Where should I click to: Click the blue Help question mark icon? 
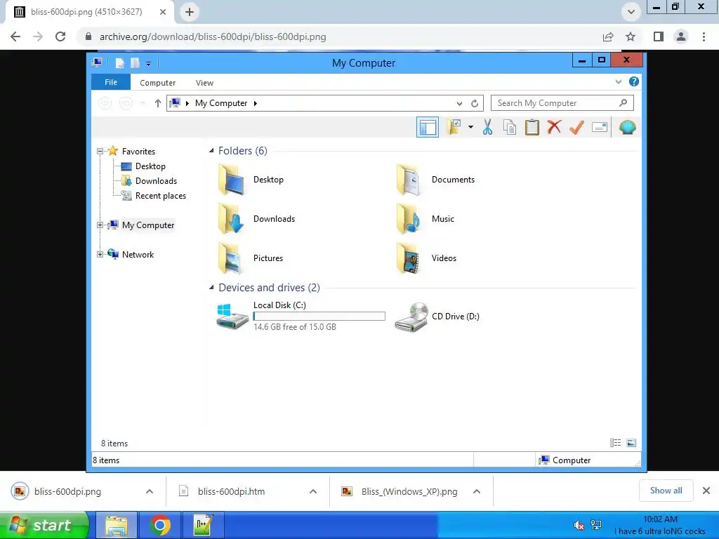(634, 81)
